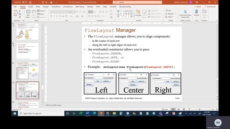Apply bold formatting with the B icon
230x129 pixels.
(x=51, y=16)
